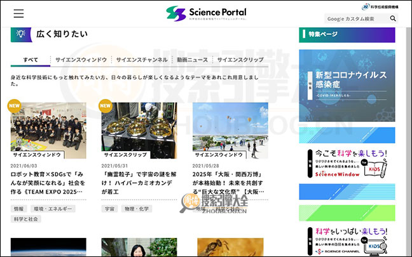Screen dimensions: 412x257
Task: Focus the Google custom search field
Action: point(356,18)
